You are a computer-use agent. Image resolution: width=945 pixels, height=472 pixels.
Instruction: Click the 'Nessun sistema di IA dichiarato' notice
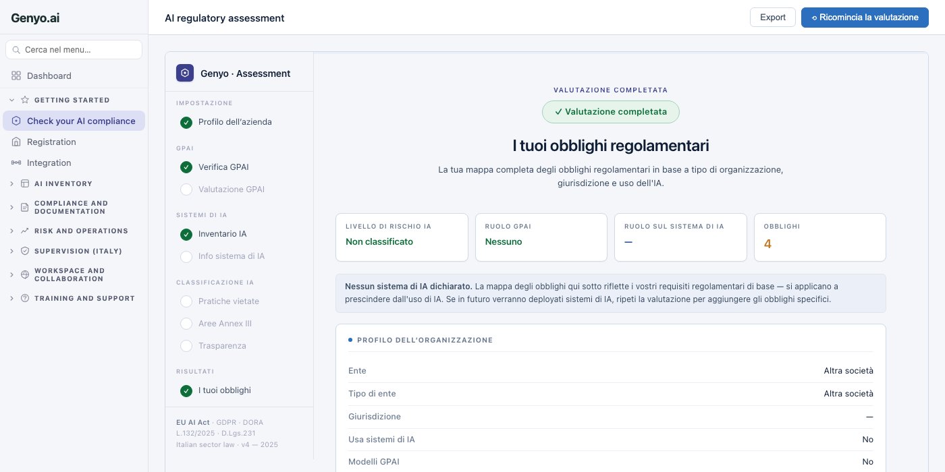coord(611,293)
